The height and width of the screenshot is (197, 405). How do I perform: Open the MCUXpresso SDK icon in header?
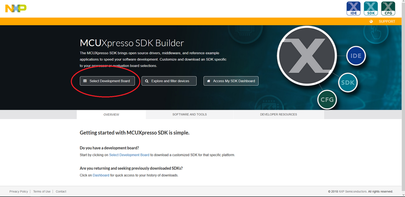371,9
